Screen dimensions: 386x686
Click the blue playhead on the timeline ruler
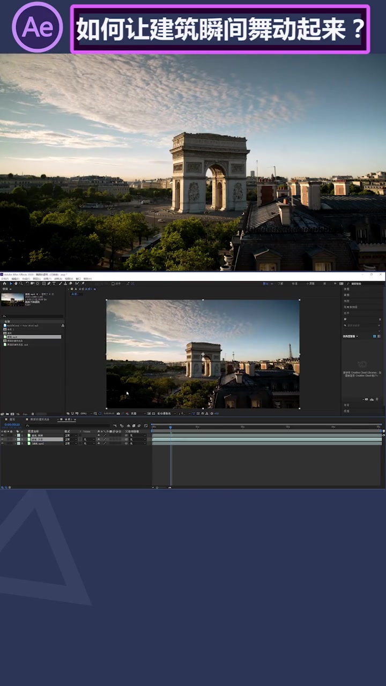pyautogui.click(x=170, y=427)
